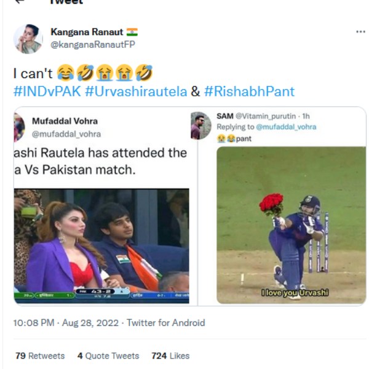Click the @mufaddal_vohra handle under the name

point(66,133)
